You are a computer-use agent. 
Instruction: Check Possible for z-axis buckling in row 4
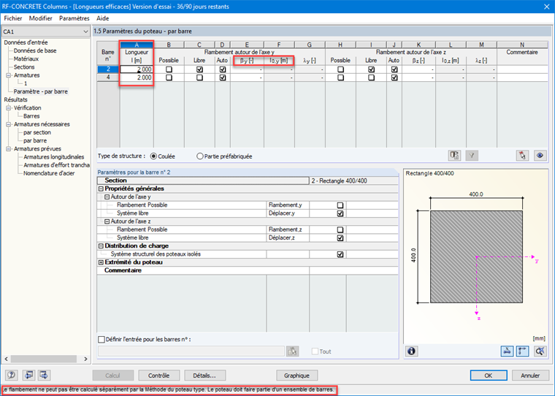click(340, 77)
